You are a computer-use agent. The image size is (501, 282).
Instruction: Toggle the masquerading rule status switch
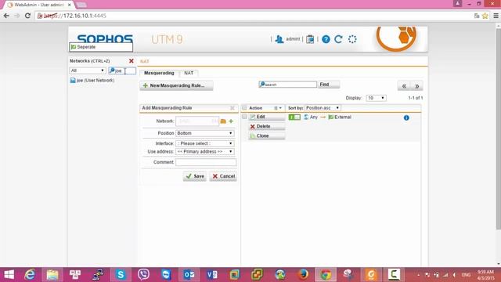(294, 117)
